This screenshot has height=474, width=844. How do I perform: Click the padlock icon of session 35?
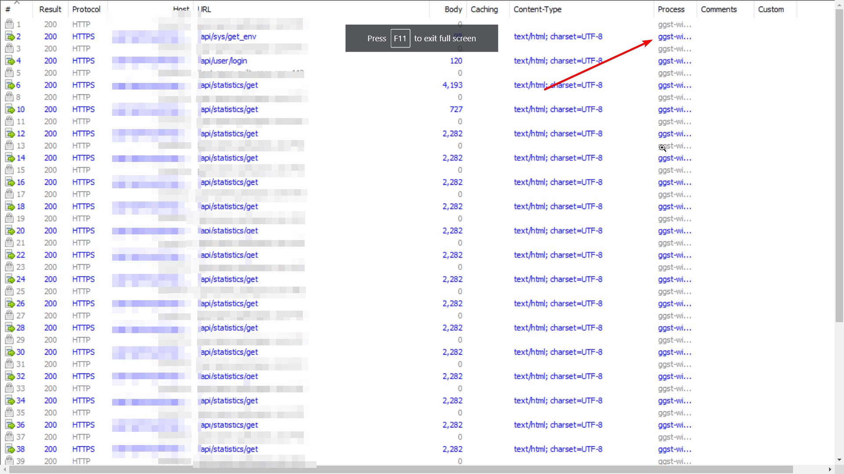tap(9, 413)
